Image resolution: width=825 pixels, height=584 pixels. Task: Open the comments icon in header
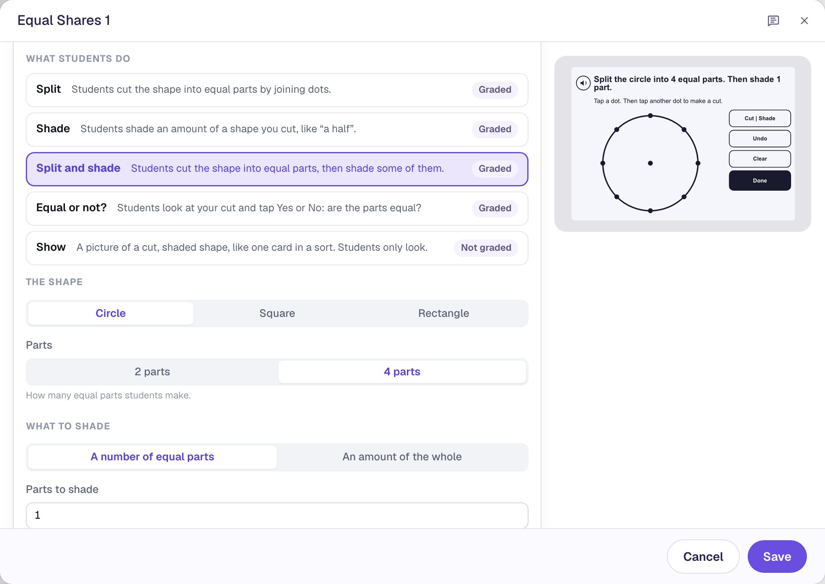[773, 21]
